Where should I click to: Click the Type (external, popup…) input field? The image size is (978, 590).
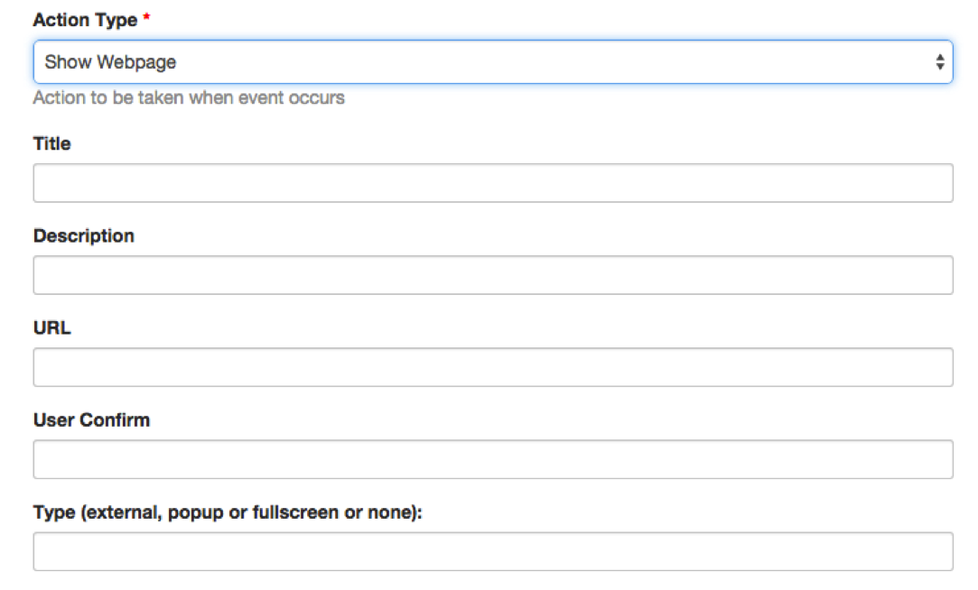492,551
